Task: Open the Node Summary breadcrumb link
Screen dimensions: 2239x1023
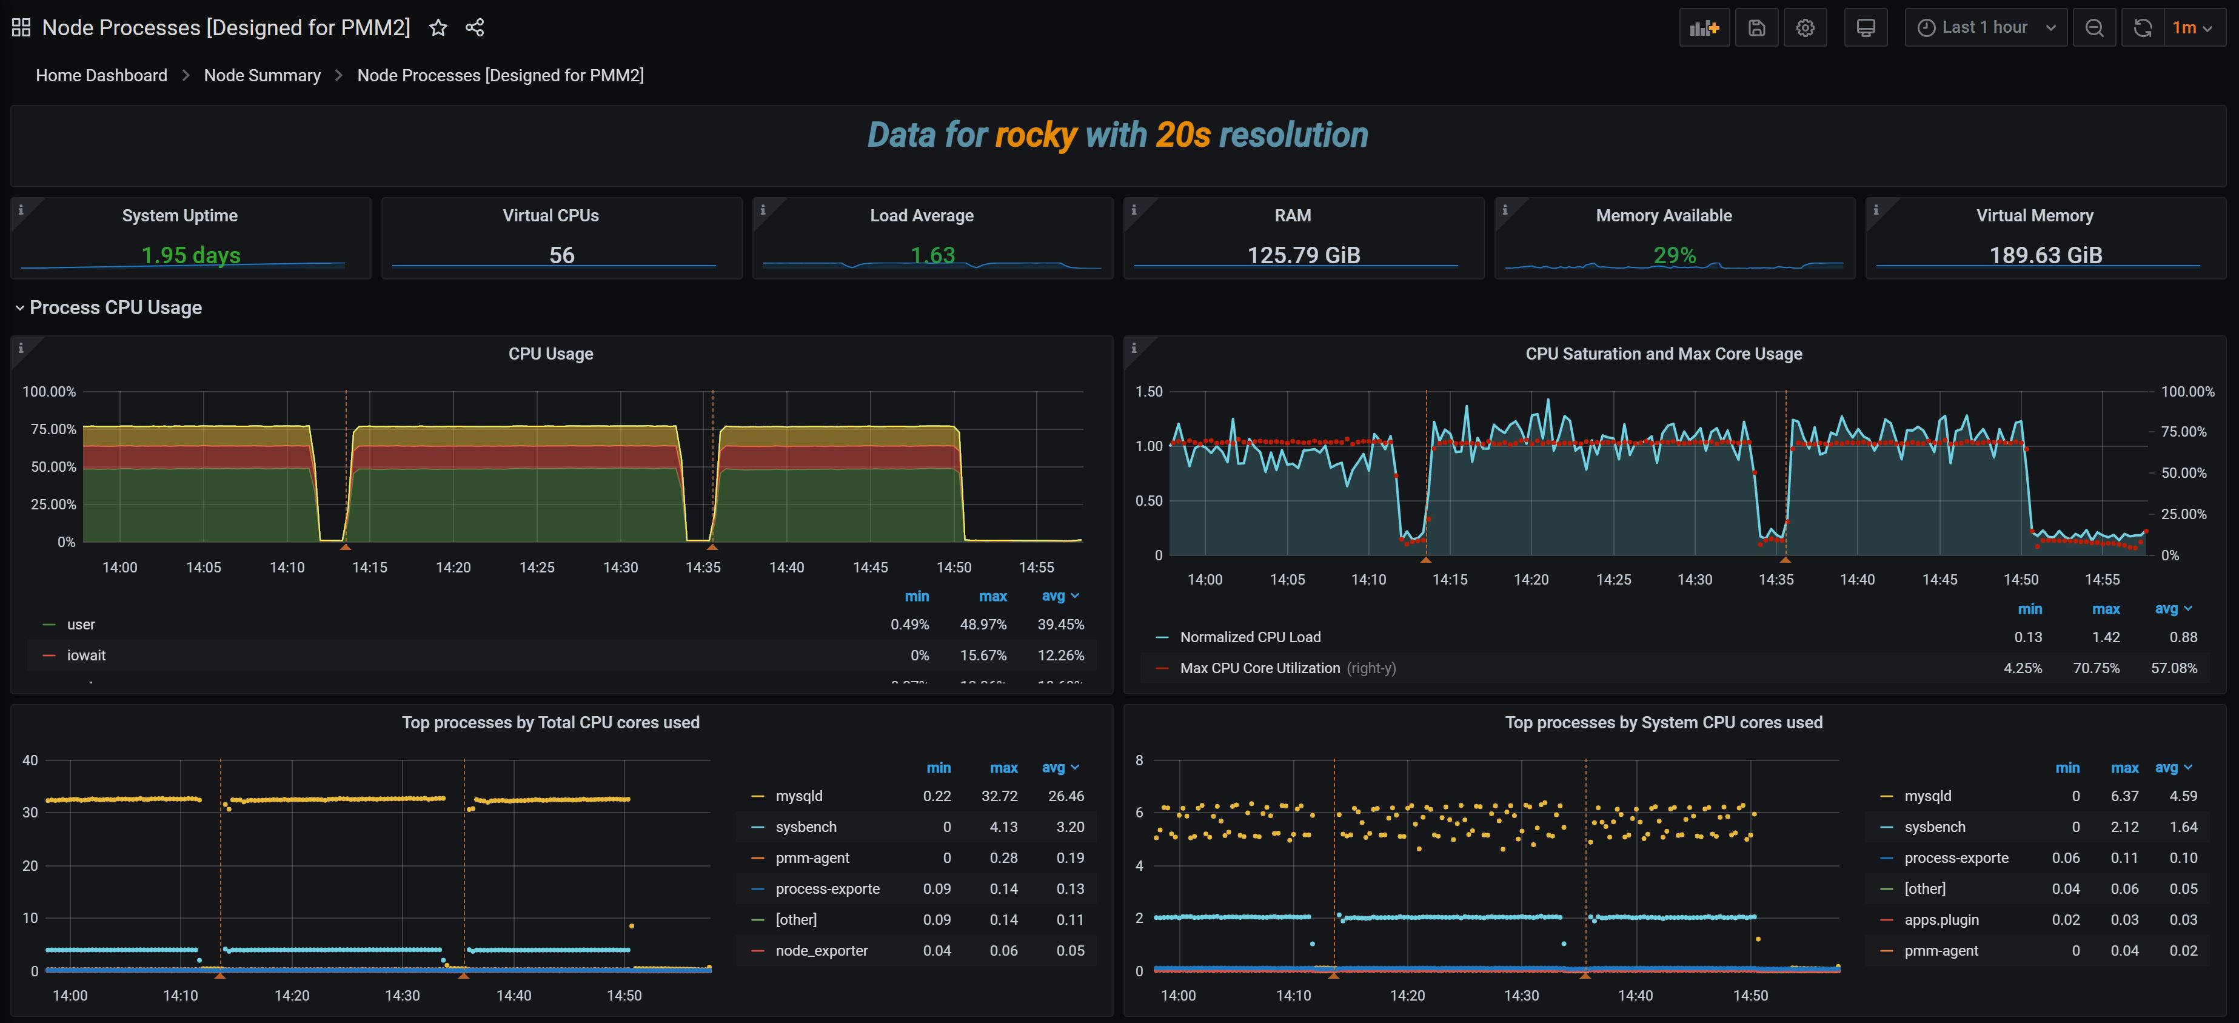Action: pyautogui.click(x=262, y=76)
